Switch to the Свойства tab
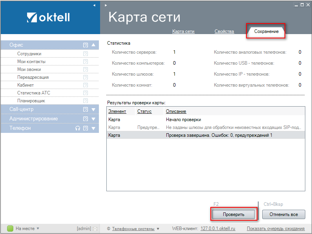The height and width of the screenshot is (234, 312). click(224, 31)
